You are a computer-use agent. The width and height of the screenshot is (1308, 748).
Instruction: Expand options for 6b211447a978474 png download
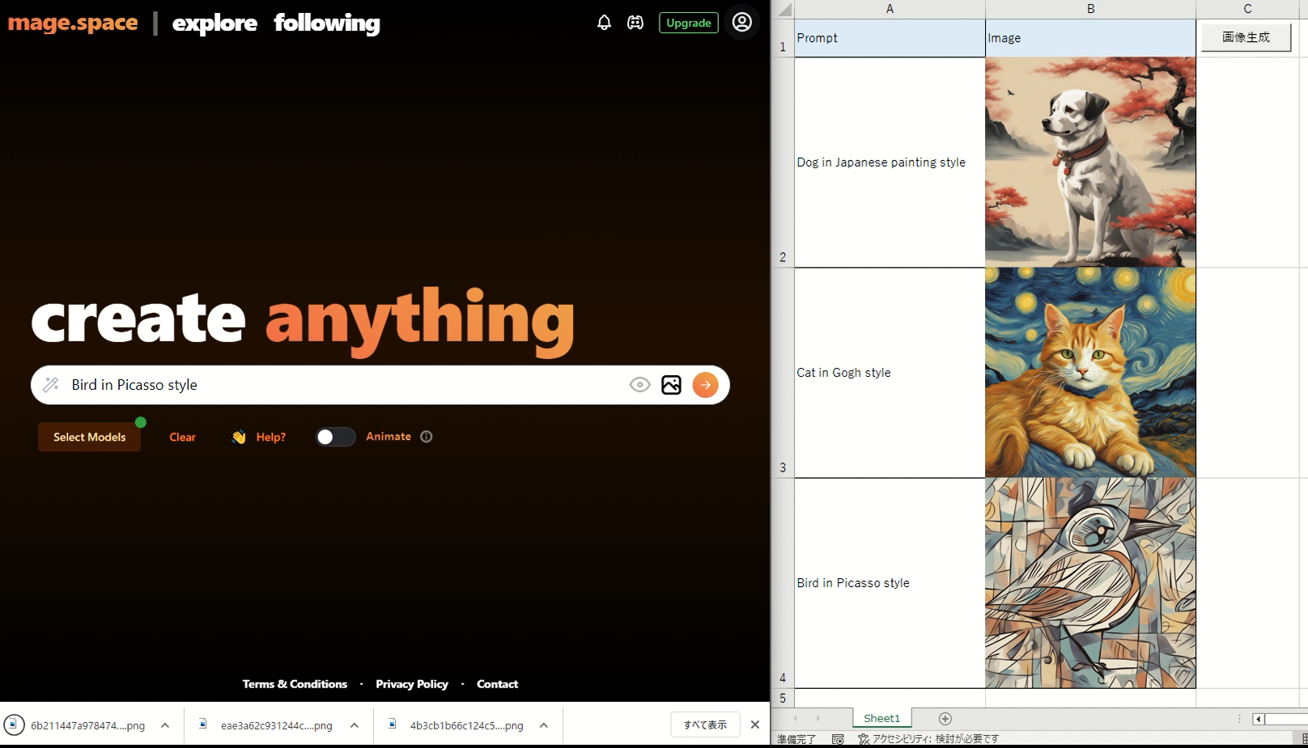click(165, 725)
